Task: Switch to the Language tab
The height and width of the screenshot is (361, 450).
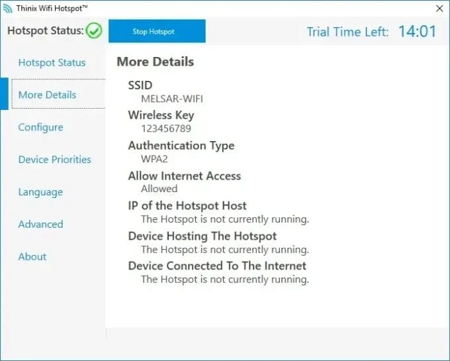Action: coord(40,192)
